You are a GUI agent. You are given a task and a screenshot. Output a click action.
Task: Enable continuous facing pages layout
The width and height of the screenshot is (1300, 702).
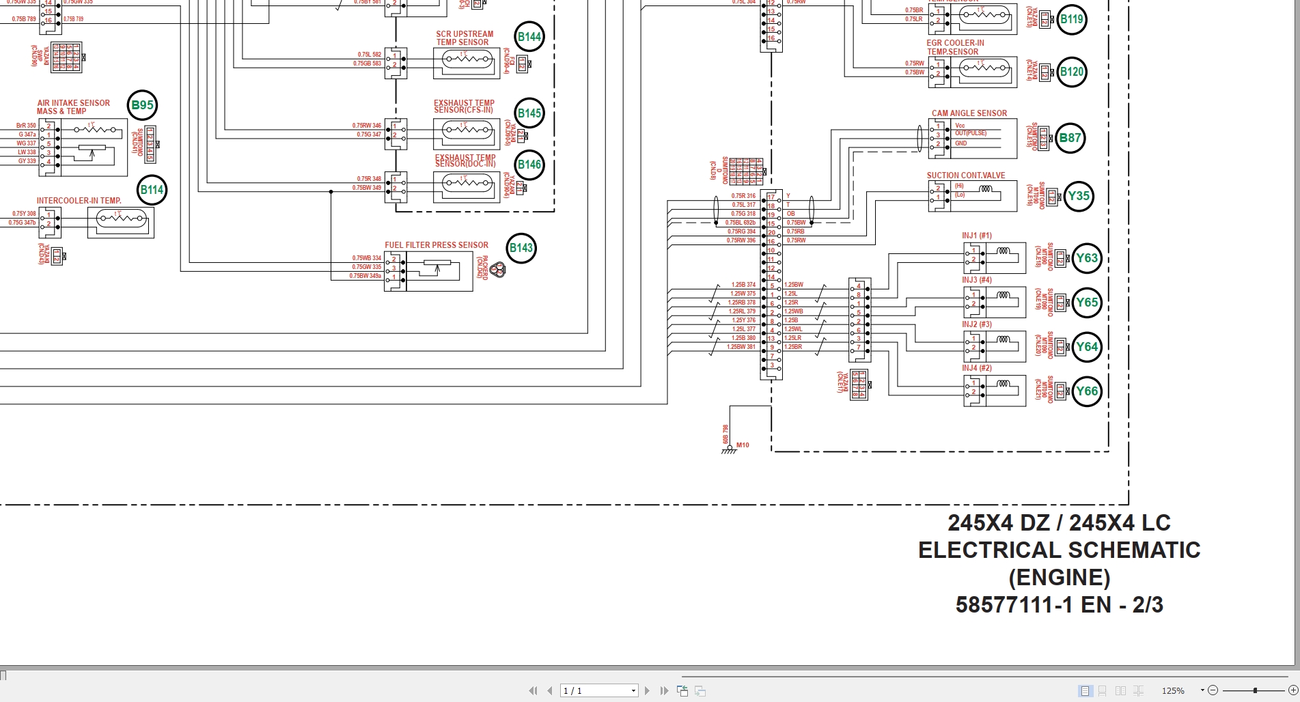1137,690
